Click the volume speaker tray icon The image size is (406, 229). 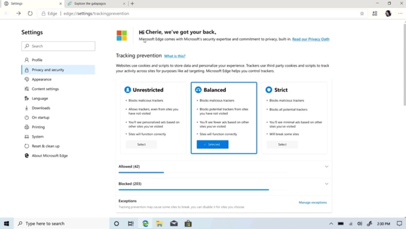pos(360,224)
